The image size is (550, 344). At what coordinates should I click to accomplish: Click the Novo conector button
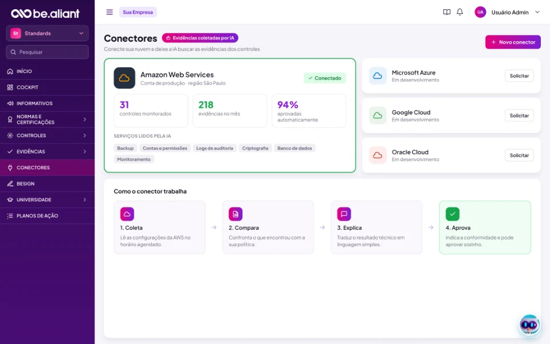[x=513, y=42]
